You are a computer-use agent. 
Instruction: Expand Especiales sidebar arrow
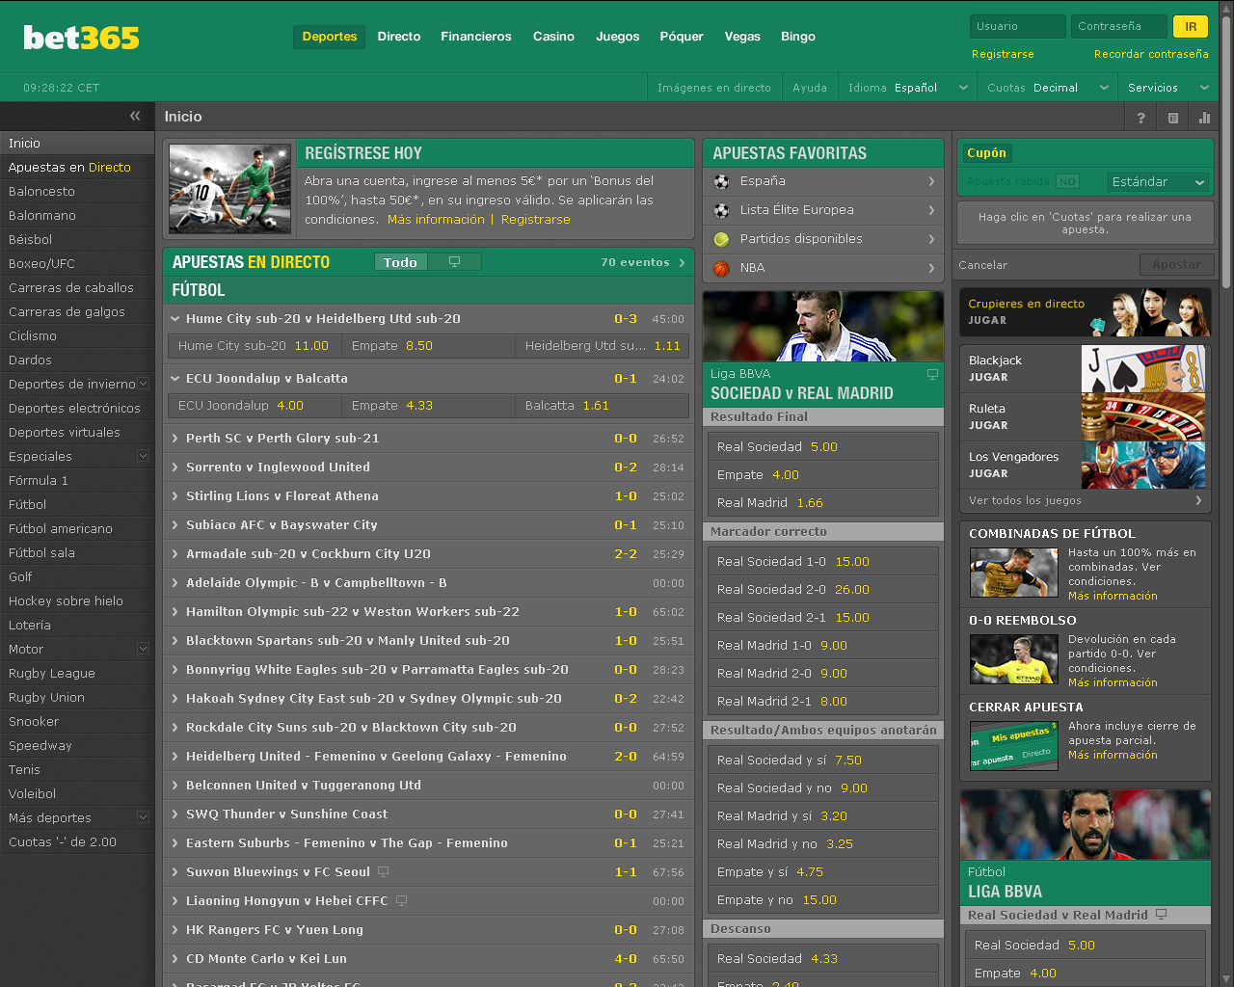[x=144, y=456]
